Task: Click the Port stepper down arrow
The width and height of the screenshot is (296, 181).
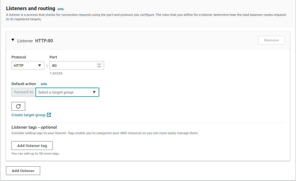Action: tap(99, 67)
